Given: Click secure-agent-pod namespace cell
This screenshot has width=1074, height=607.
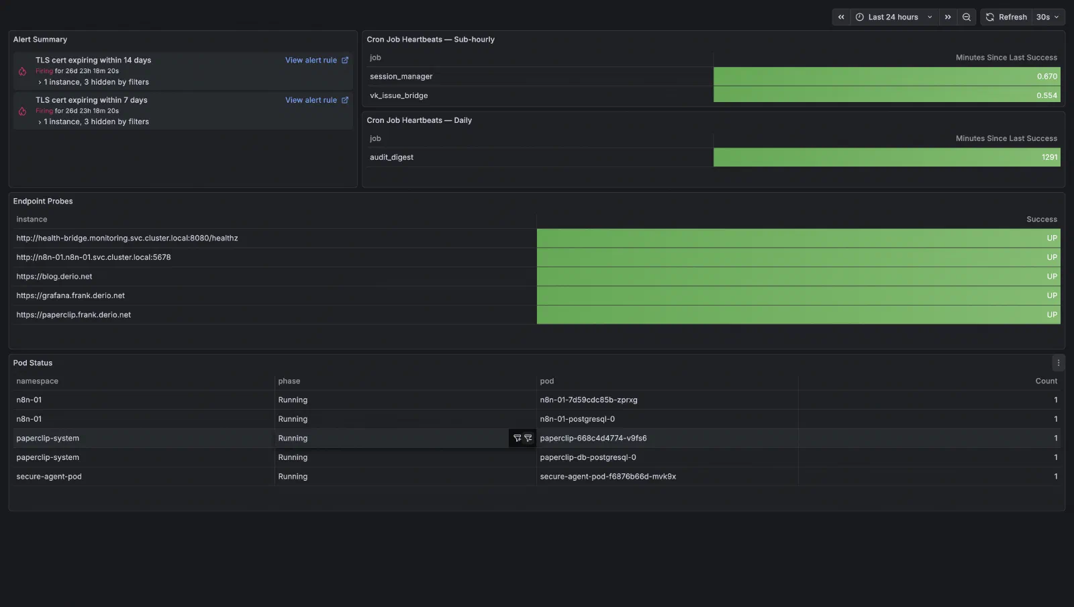Looking at the screenshot, I should click(144, 477).
